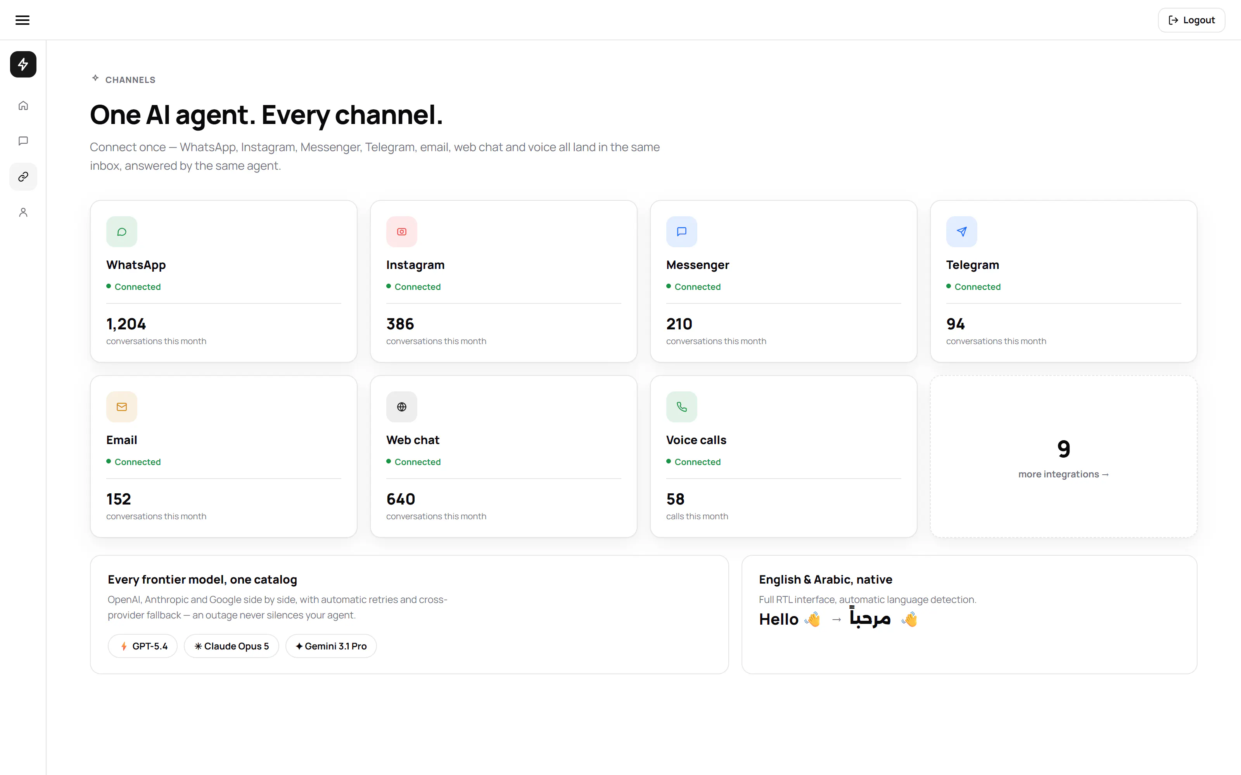Go to Home in the sidebar

click(x=23, y=105)
